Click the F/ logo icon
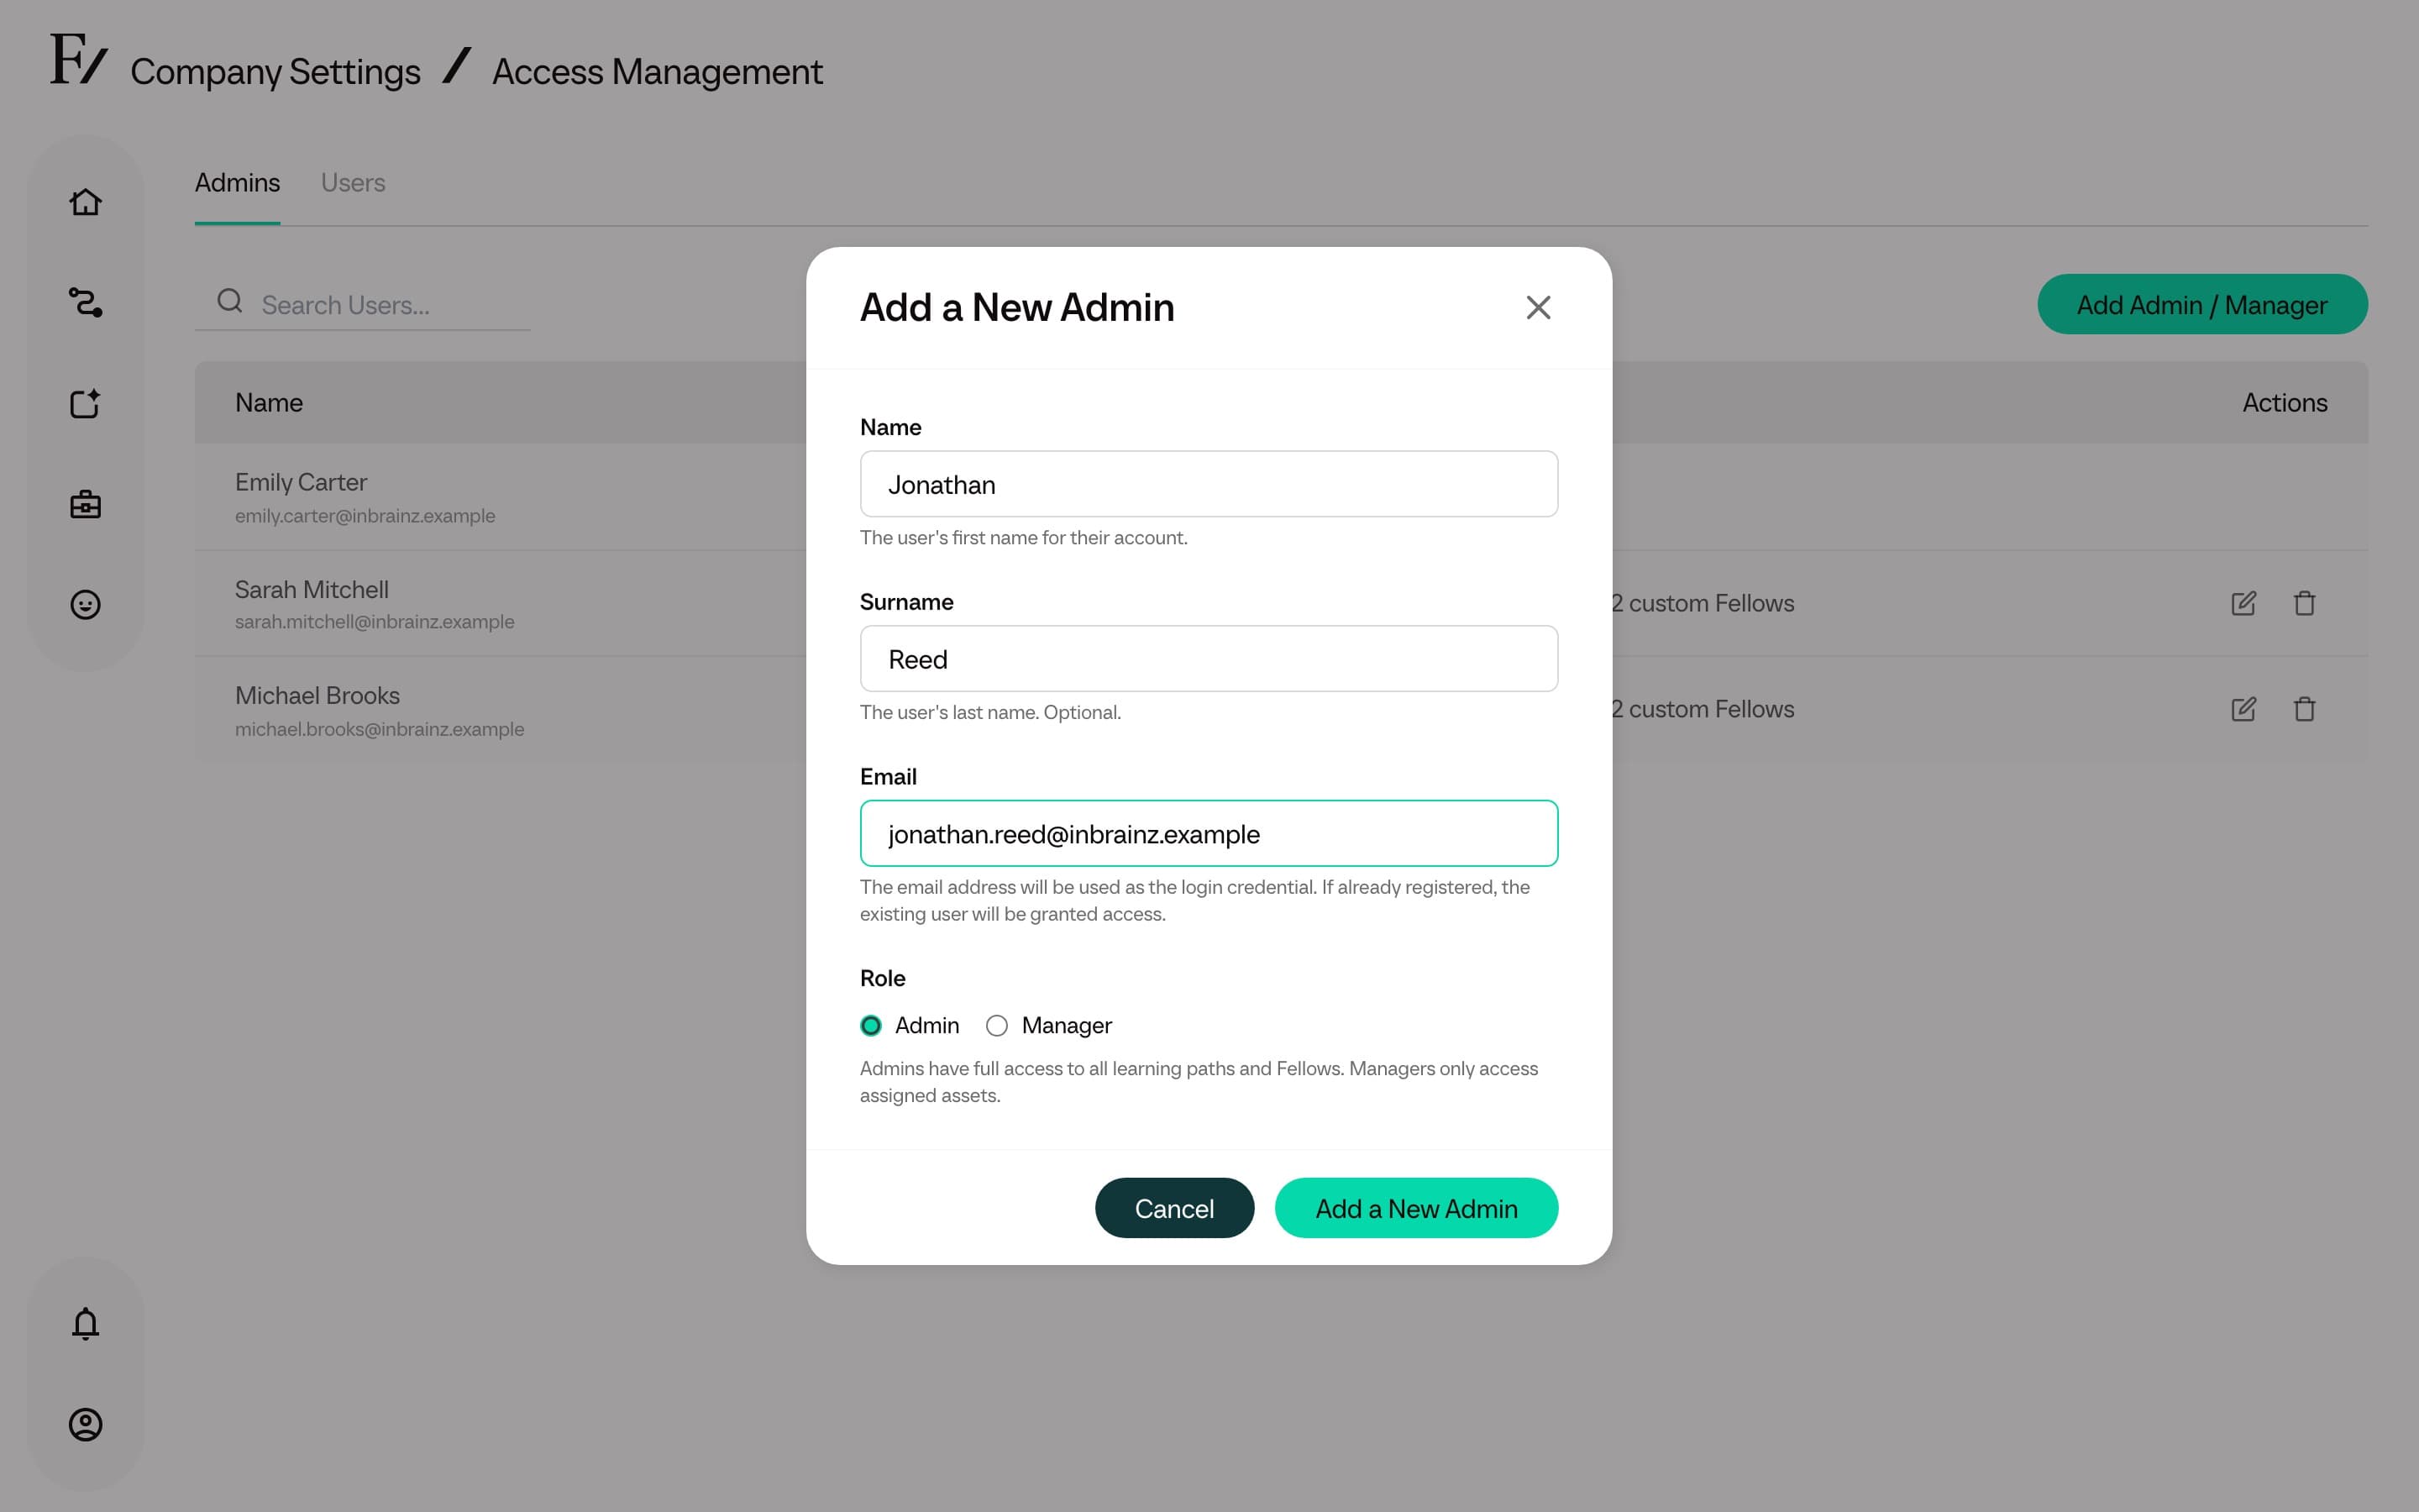 point(79,59)
